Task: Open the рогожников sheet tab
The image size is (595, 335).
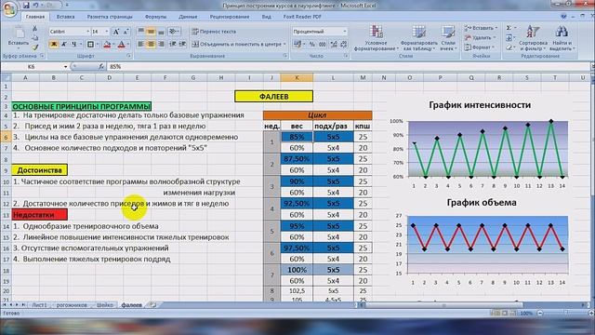Action: tap(72, 304)
